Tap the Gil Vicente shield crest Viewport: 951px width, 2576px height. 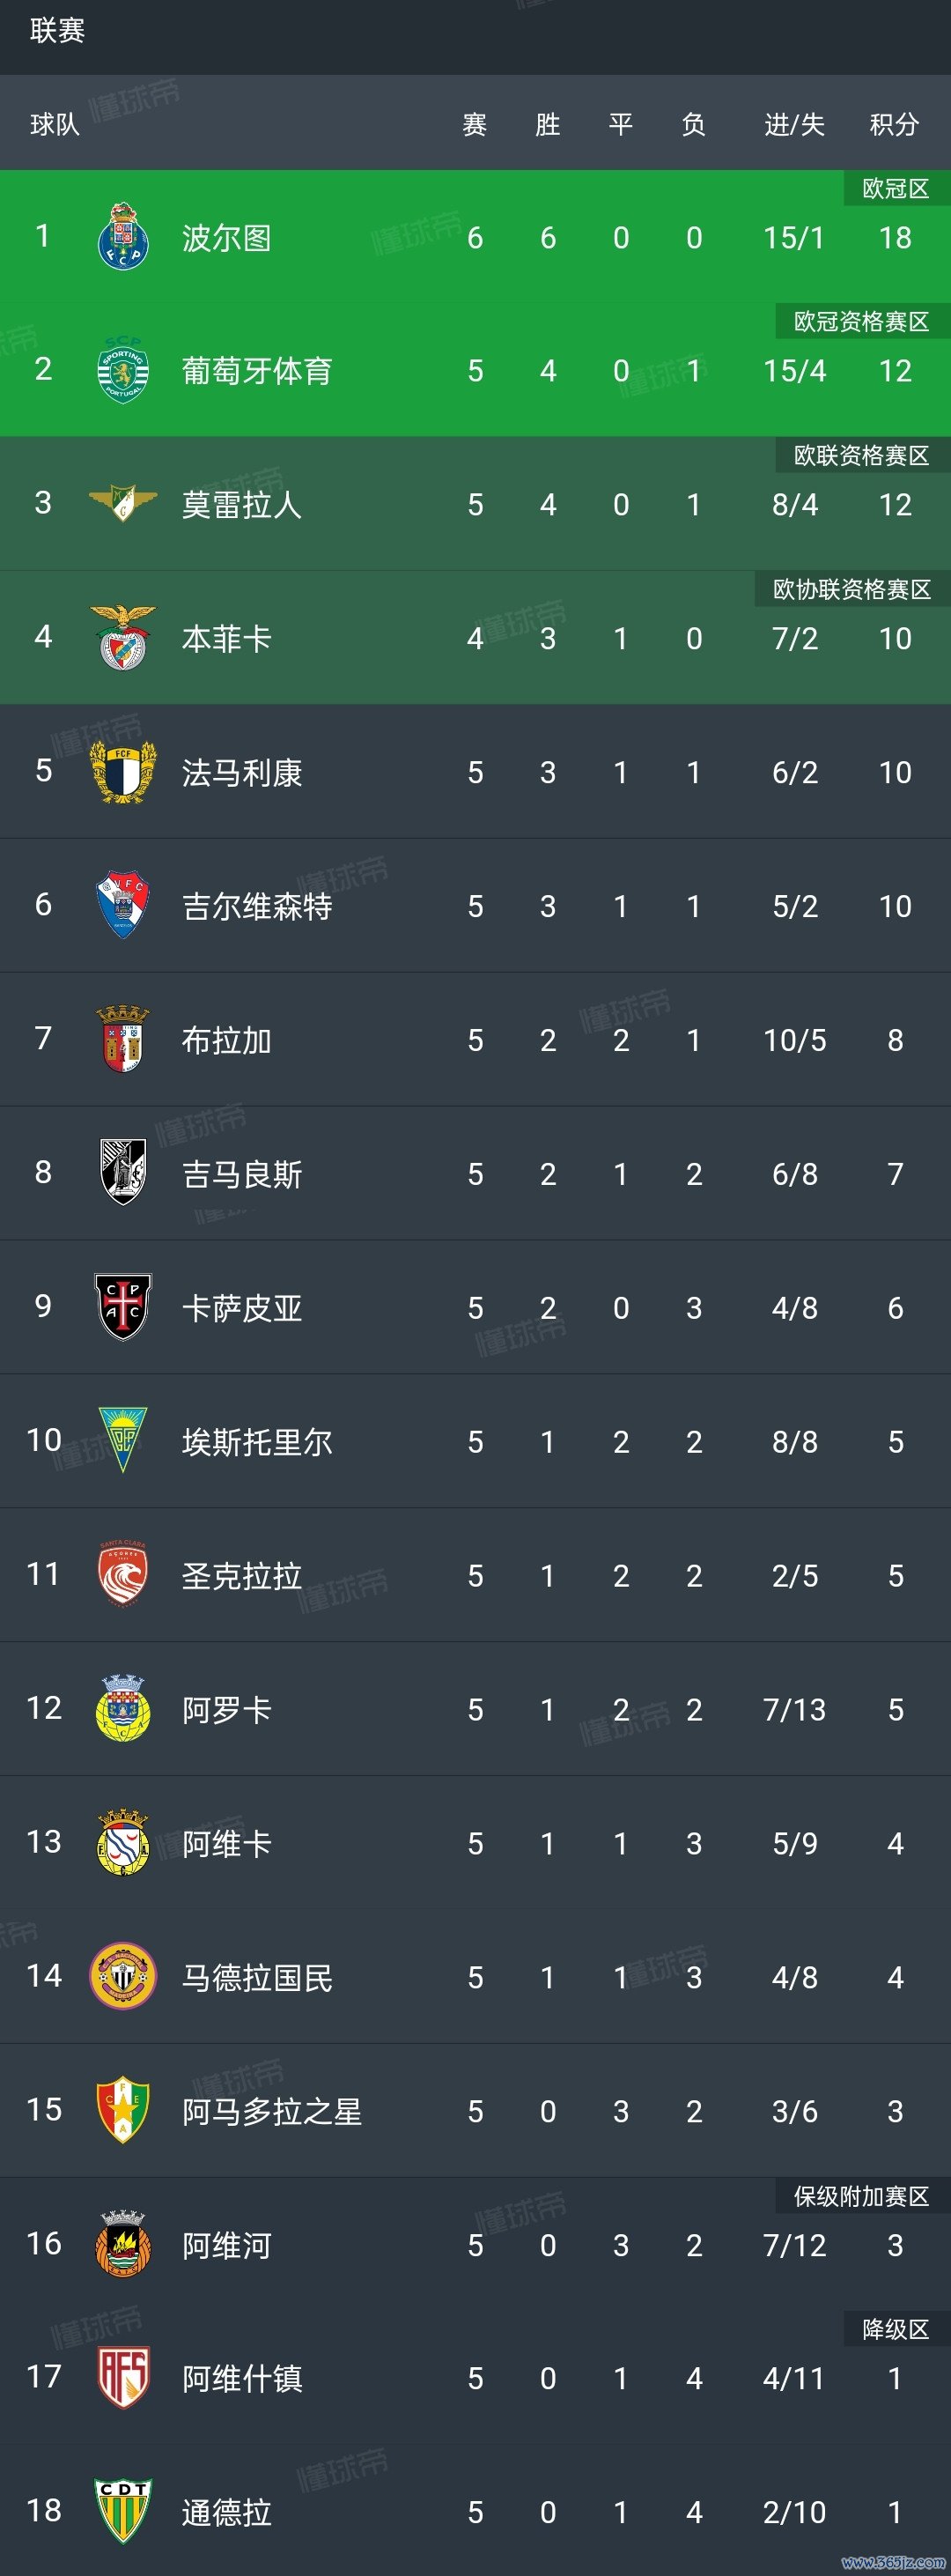tap(123, 905)
